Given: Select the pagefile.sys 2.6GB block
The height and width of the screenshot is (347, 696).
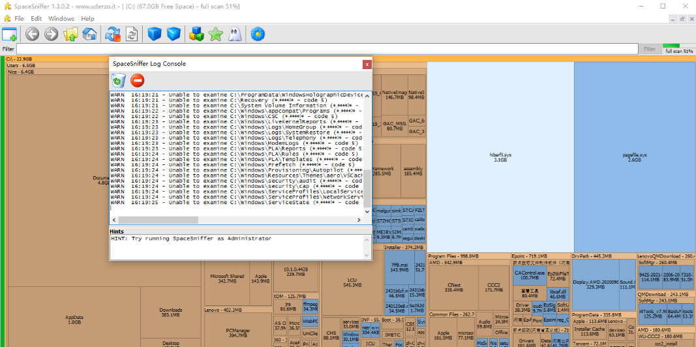Looking at the screenshot, I should (x=634, y=157).
